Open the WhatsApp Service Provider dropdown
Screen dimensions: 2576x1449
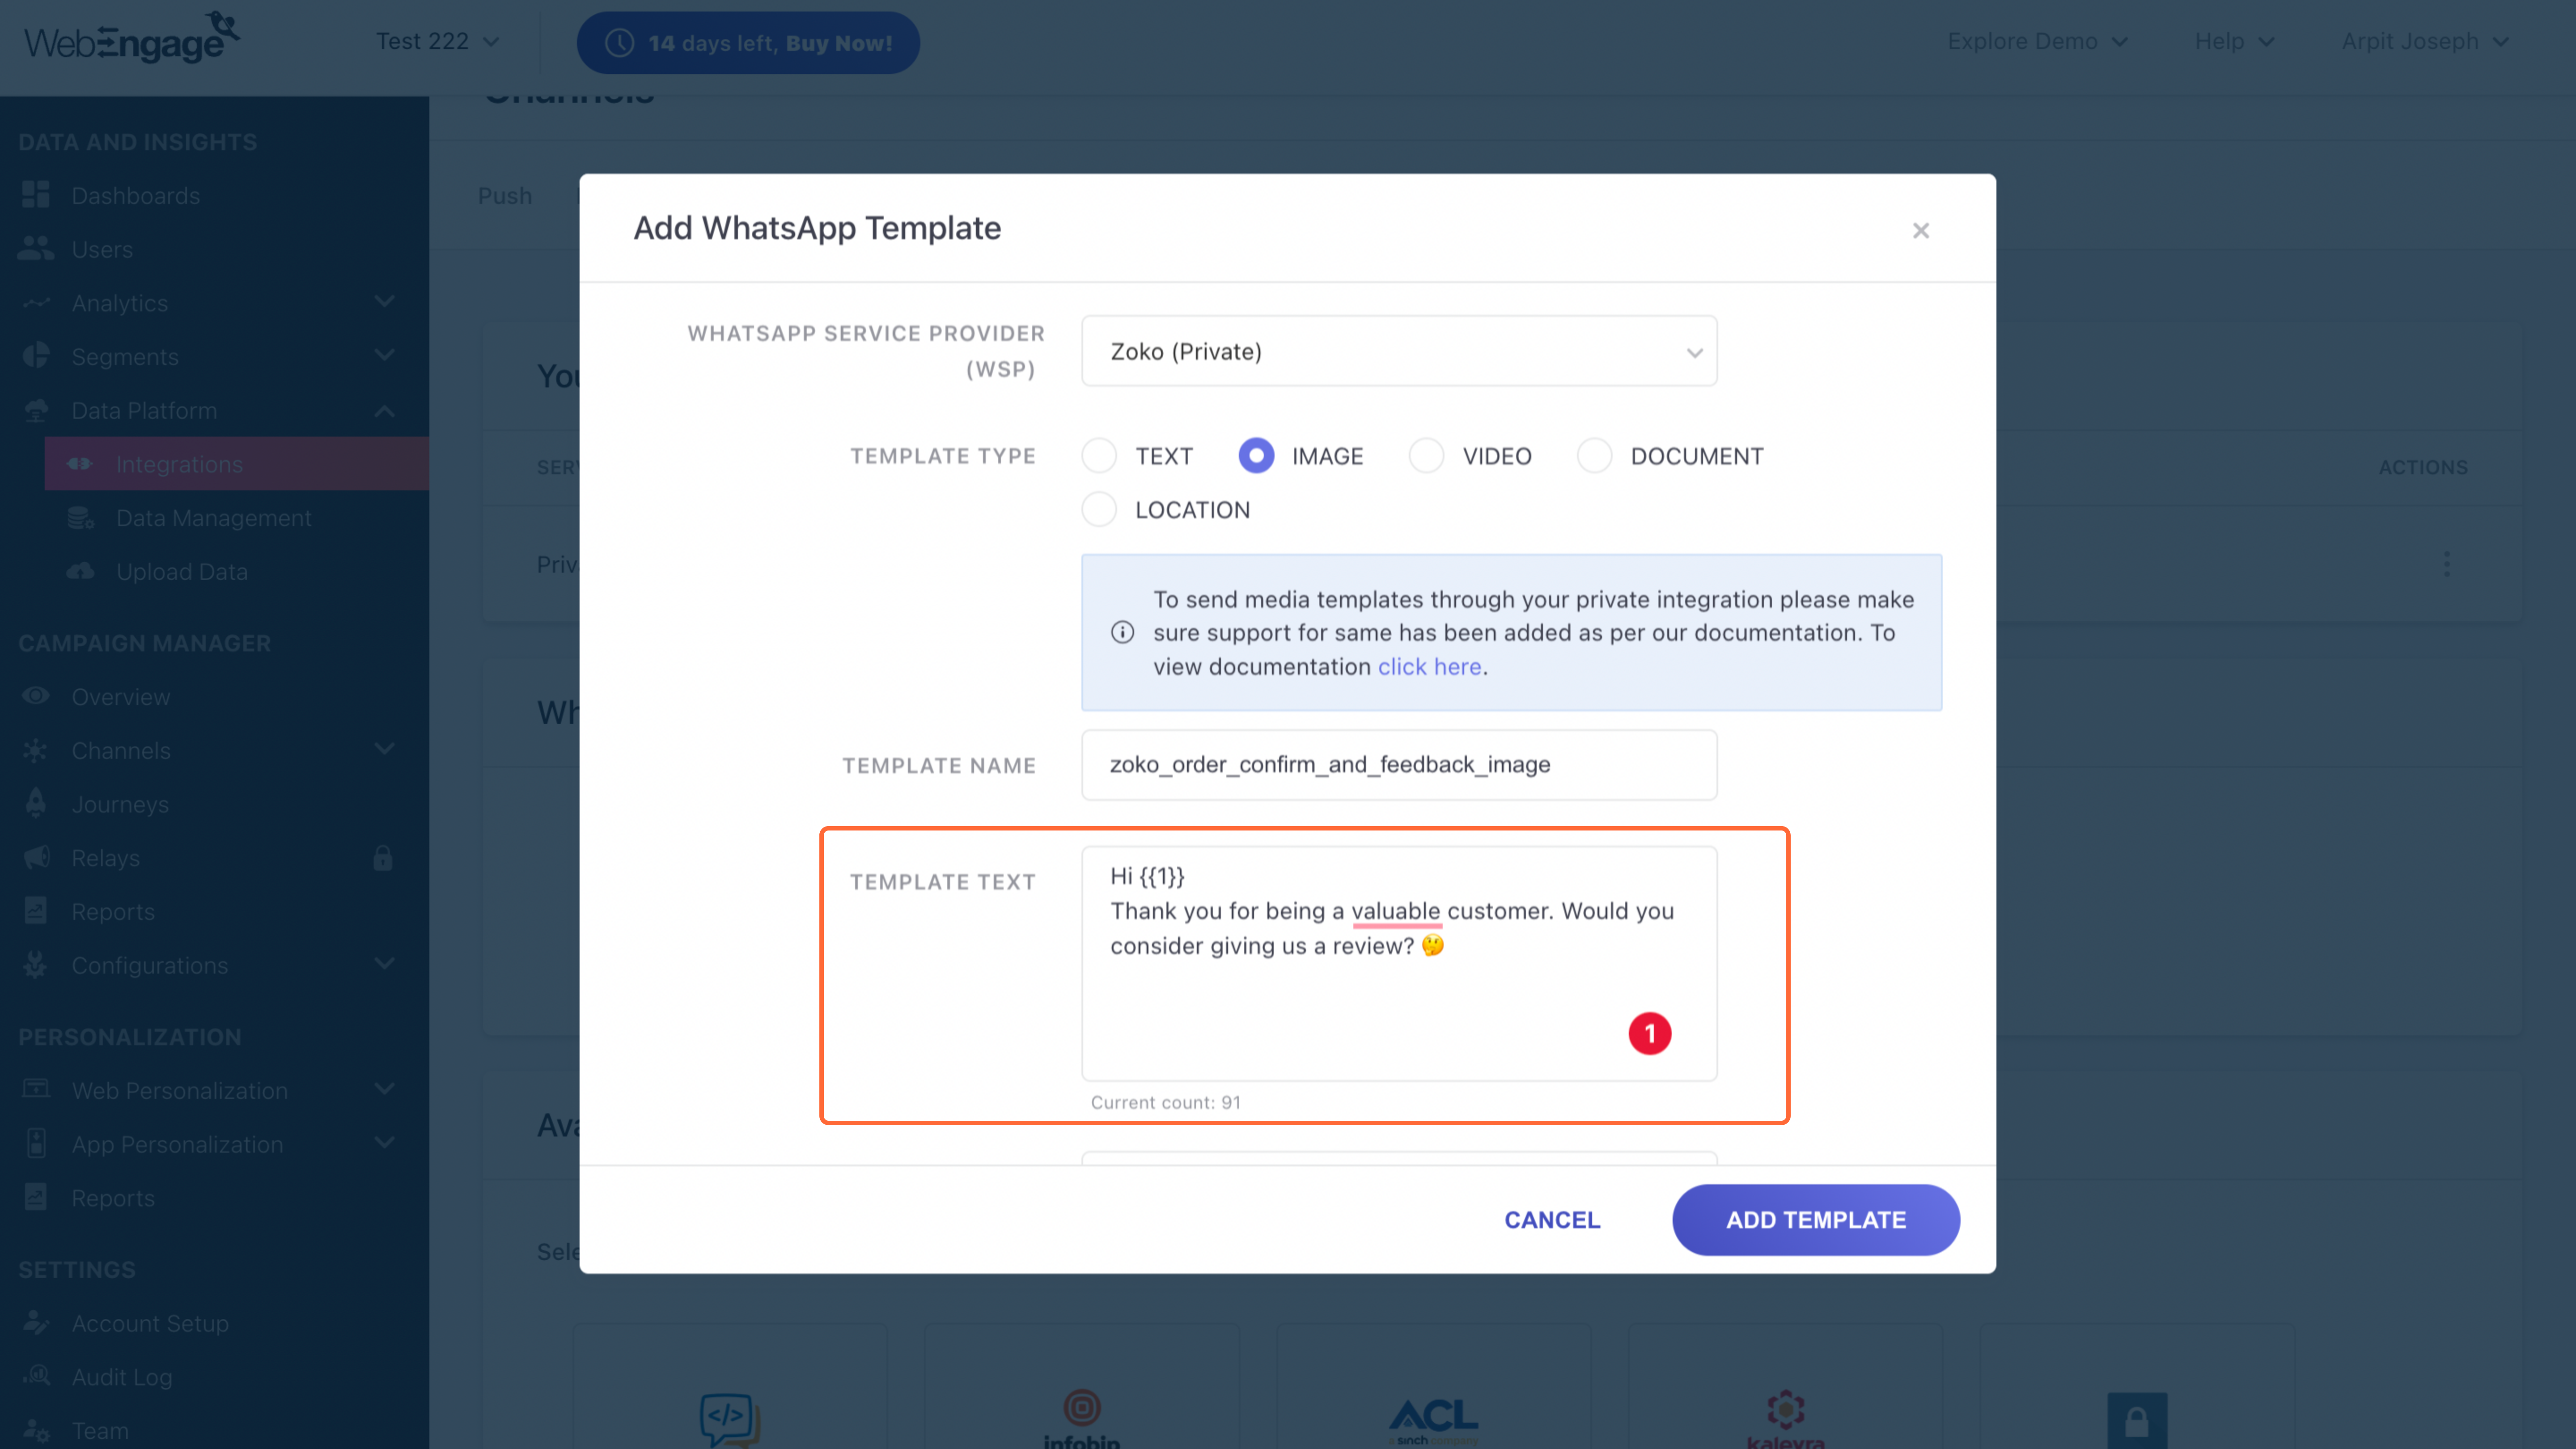pyautogui.click(x=1399, y=351)
